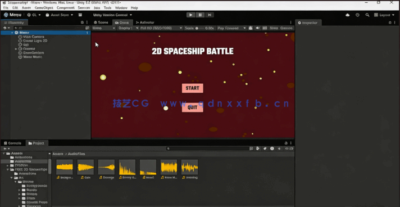Open the Asset Store dropdown
Viewport: 400px width, 207px height.
pyautogui.click(x=59, y=15)
